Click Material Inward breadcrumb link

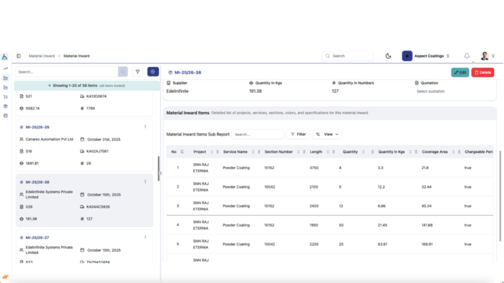pos(42,56)
